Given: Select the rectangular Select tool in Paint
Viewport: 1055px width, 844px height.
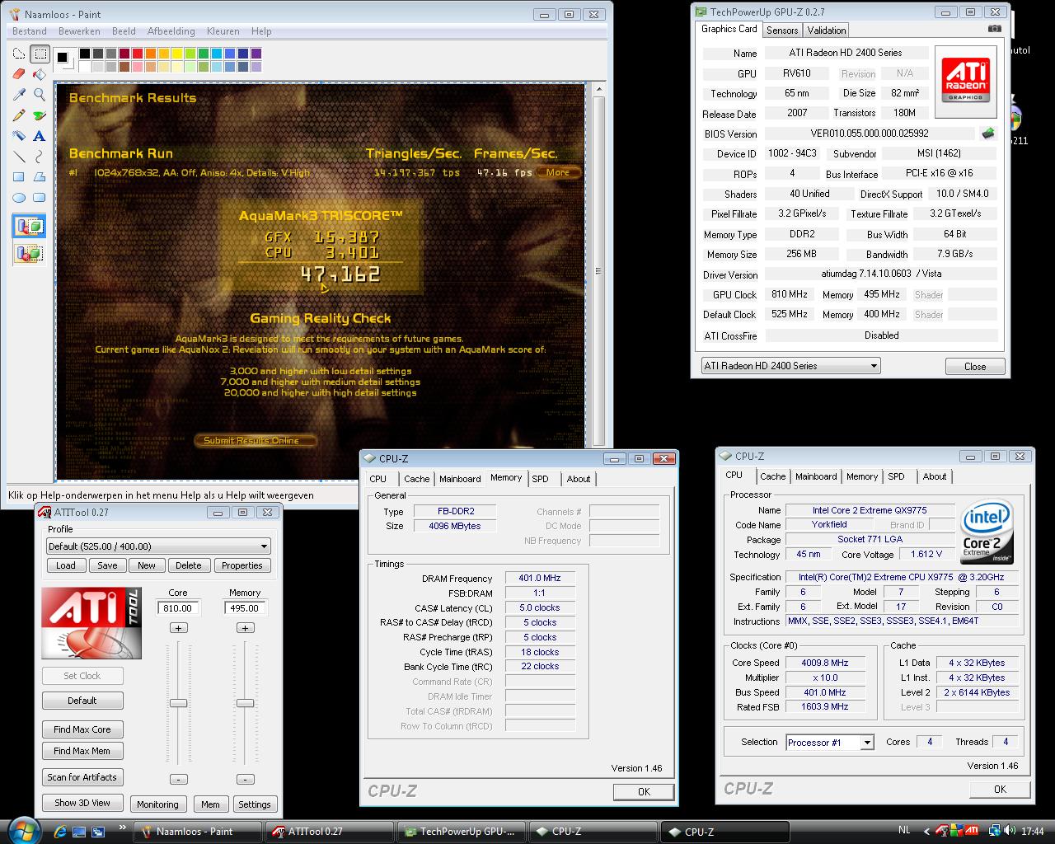Looking at the screenshot, I should (39, 54).
